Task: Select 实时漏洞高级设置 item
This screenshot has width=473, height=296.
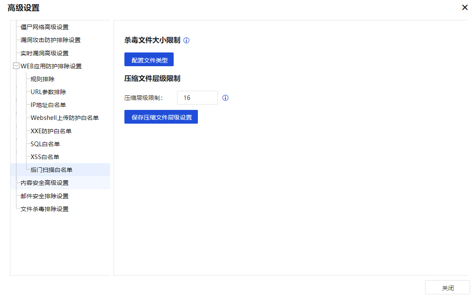Action: tap(44, 53)
